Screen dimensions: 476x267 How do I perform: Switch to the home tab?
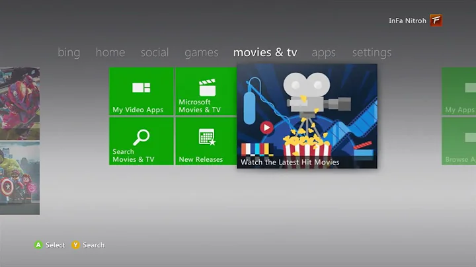click(110, 52)
